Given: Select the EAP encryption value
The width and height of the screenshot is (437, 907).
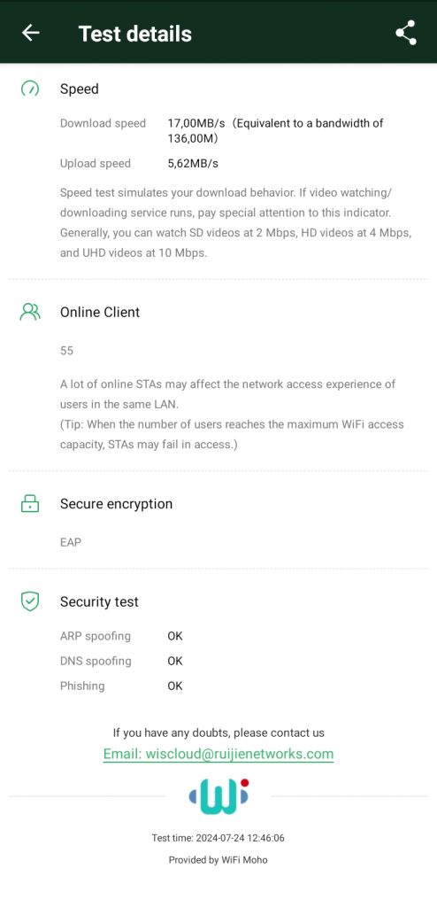Looking at the screenshot, I should coord(71,543).
